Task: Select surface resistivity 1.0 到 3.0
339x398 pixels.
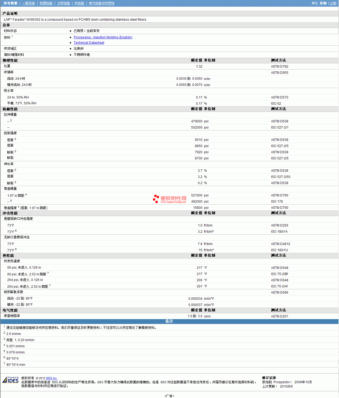Action: pos(195,316)
